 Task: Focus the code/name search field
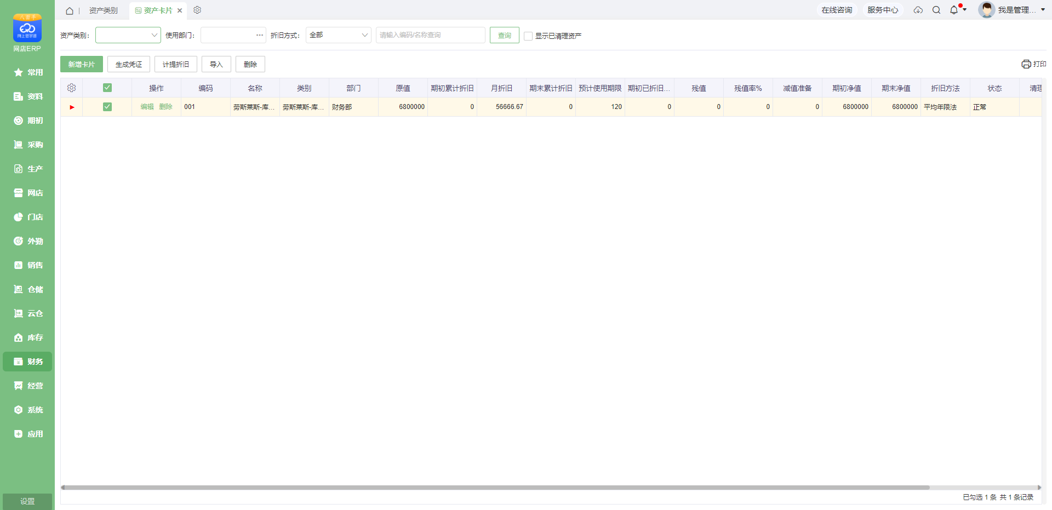pyautogui.click(x=431, y=35)
